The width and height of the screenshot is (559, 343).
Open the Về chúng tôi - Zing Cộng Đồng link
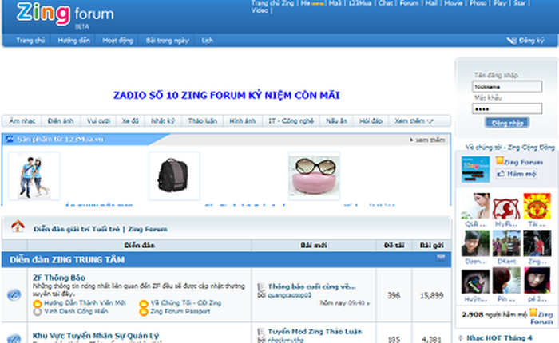(510, 148)
